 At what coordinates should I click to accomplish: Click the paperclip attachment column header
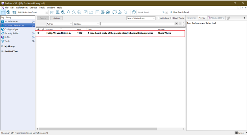coord(43,29)
